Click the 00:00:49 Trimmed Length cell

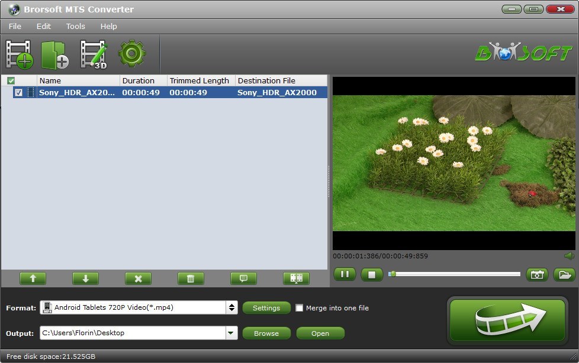pyautogui.click(x=188, y=93)
